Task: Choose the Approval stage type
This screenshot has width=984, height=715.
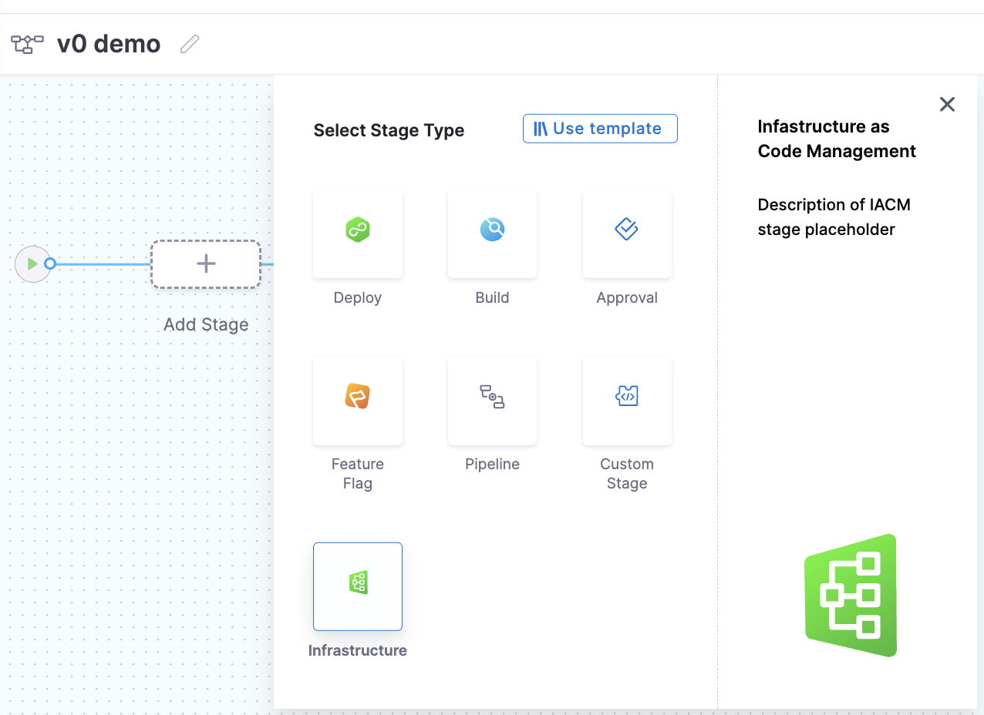Action: pyautogui.click(x=627, y=233)
